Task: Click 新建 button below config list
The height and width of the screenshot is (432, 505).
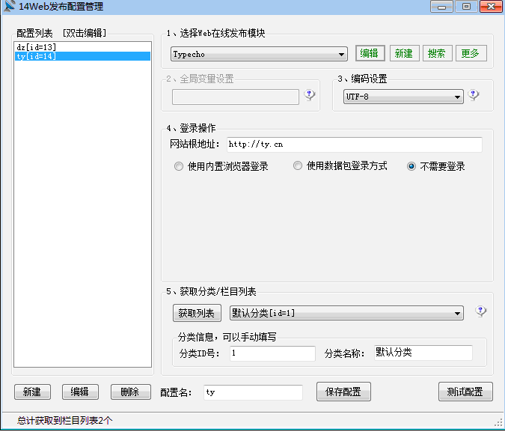Action: coord(32,392)
